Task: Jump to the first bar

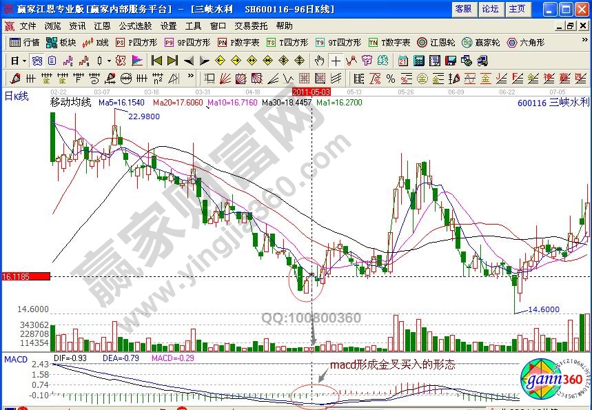Action: point(156,61)
